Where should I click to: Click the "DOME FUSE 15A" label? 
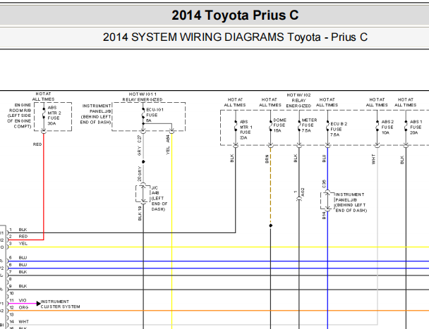279,125
